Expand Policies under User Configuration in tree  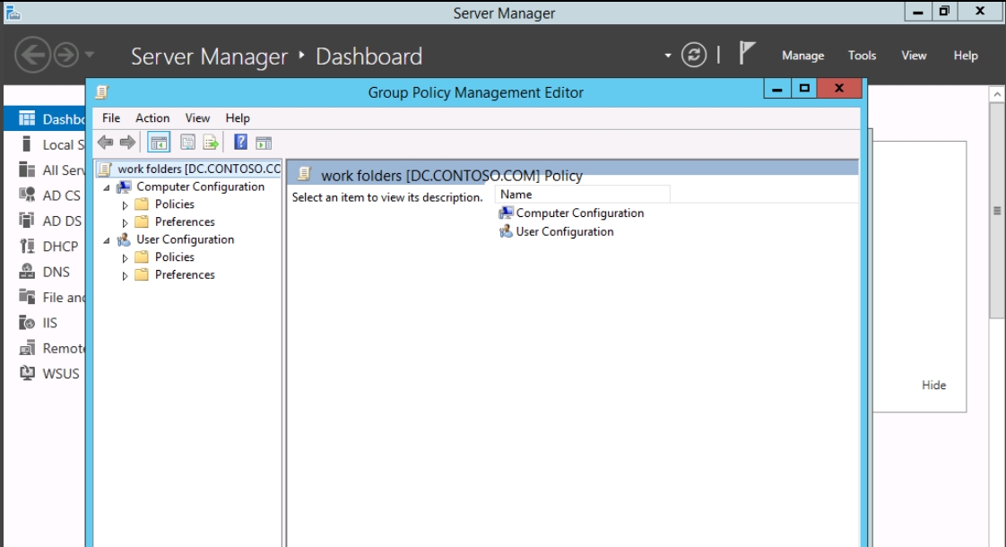(x=126, y=258)
